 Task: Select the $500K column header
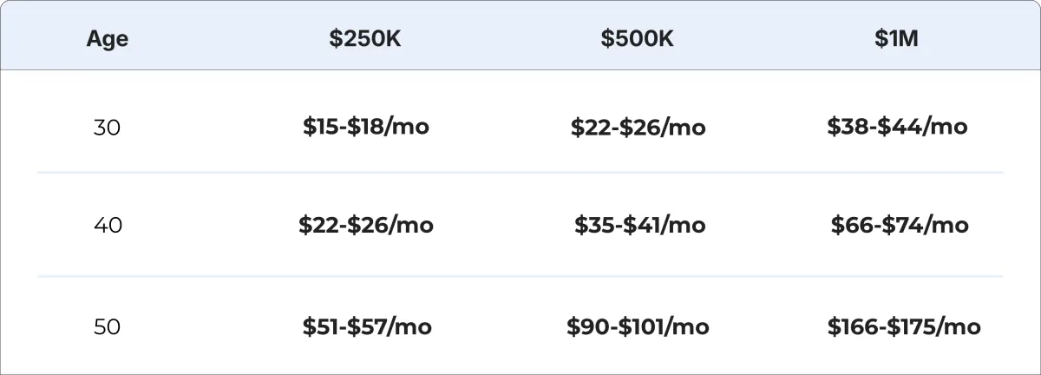pos(638,39)
